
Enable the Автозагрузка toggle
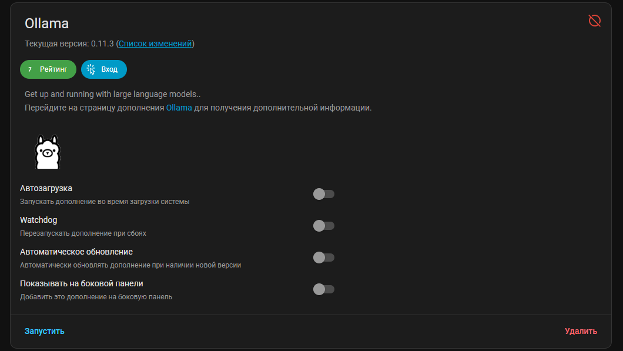(323, 194)
